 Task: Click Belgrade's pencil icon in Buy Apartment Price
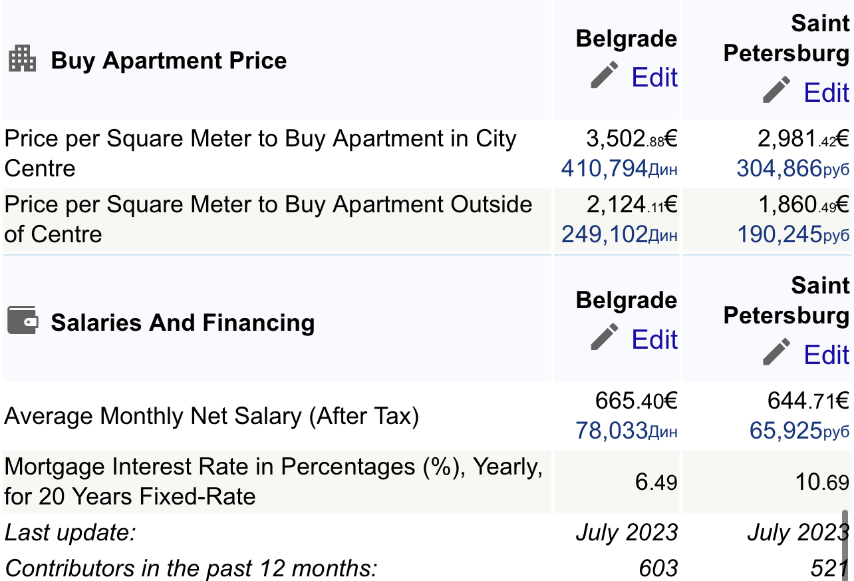pos(605,75)
